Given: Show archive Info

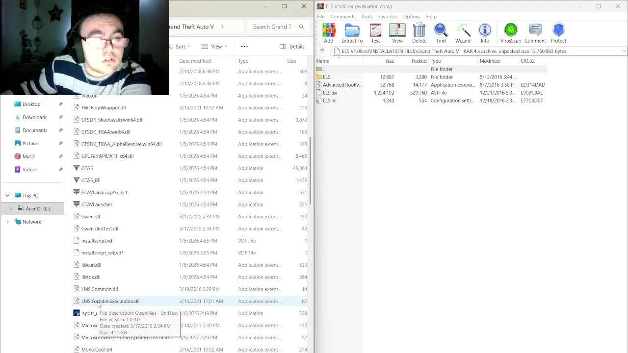Looking at the screenshot, I should 485,33.
